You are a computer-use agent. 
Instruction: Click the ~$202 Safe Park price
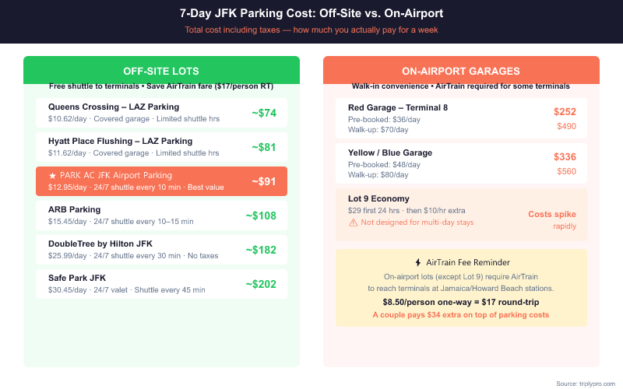(261, 284)
